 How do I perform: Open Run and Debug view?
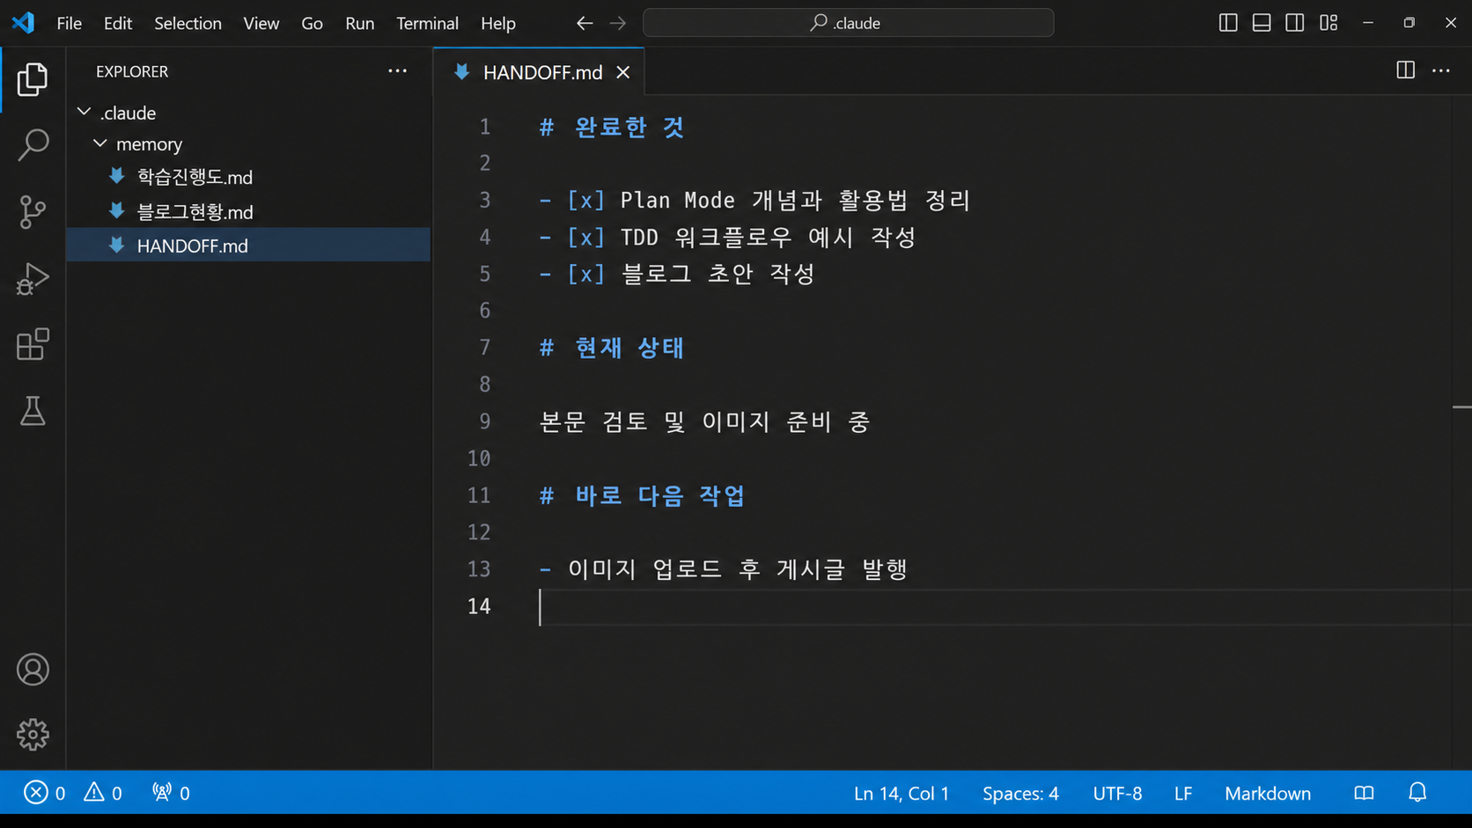[x=33, y=279]
